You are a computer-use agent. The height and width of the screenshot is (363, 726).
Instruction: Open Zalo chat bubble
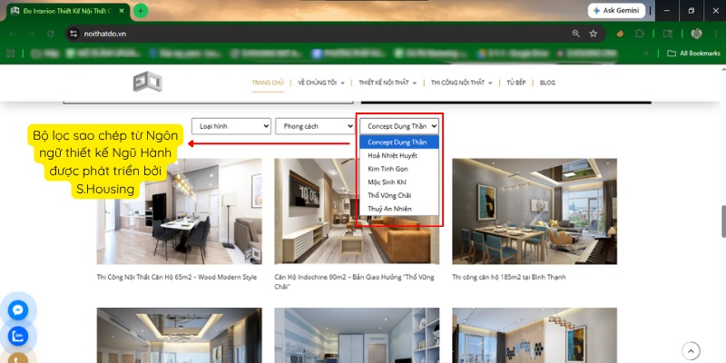17,337
